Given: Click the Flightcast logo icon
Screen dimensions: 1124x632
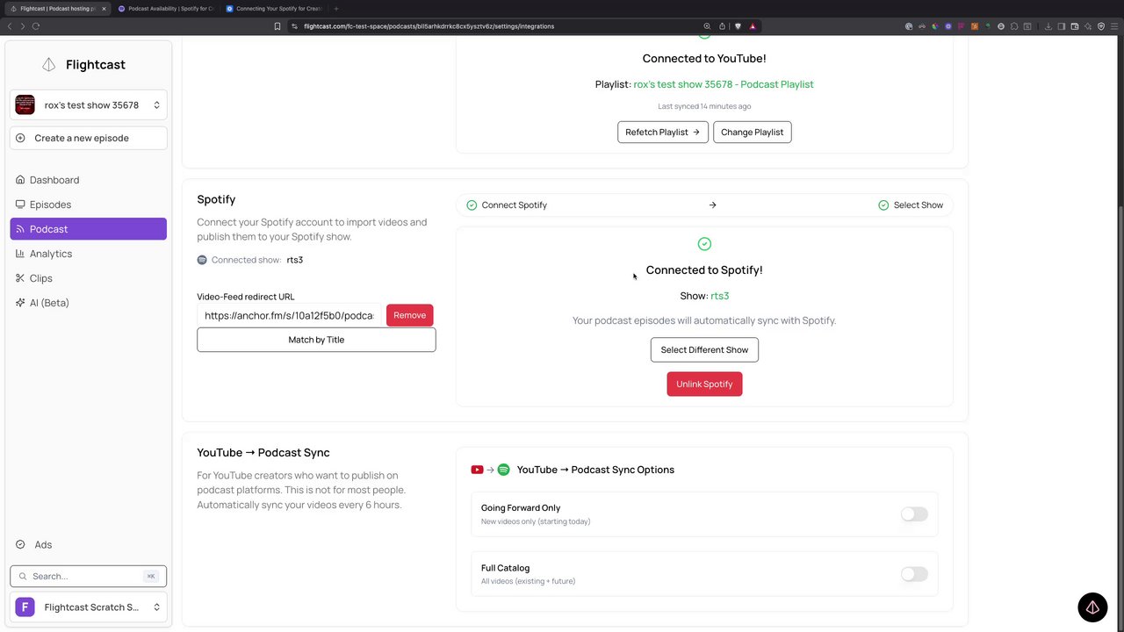Looking at the screenshot, I should 49,65.
